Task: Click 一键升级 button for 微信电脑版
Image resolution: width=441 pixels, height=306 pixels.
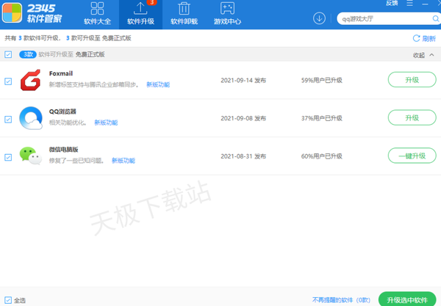Action: (x=412, y=156)
